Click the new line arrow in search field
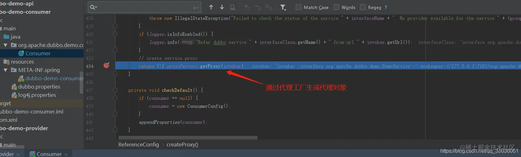The width and height of the screenshot is (521, 157). 196,7
